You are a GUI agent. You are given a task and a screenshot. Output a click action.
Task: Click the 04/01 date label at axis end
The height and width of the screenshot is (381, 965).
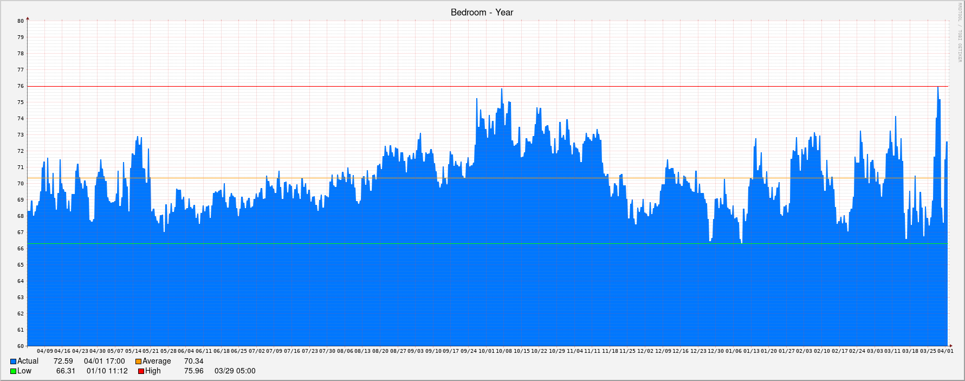tap(945, 351)
